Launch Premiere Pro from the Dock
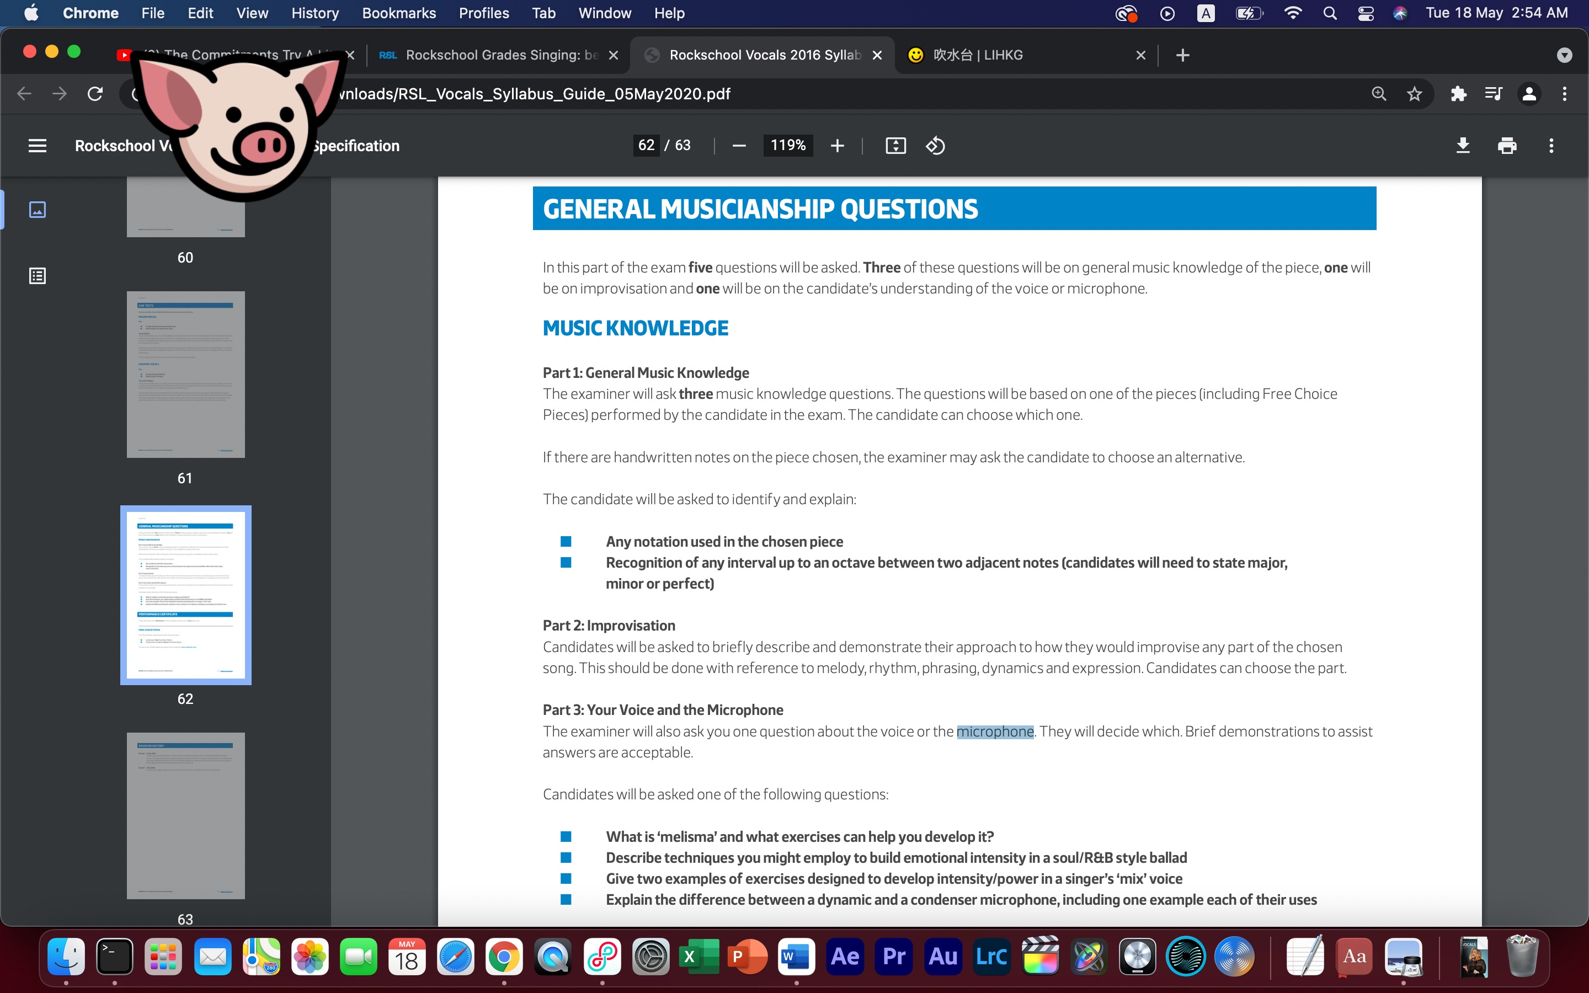1589x993 pixels. click(x=894, y=956)
